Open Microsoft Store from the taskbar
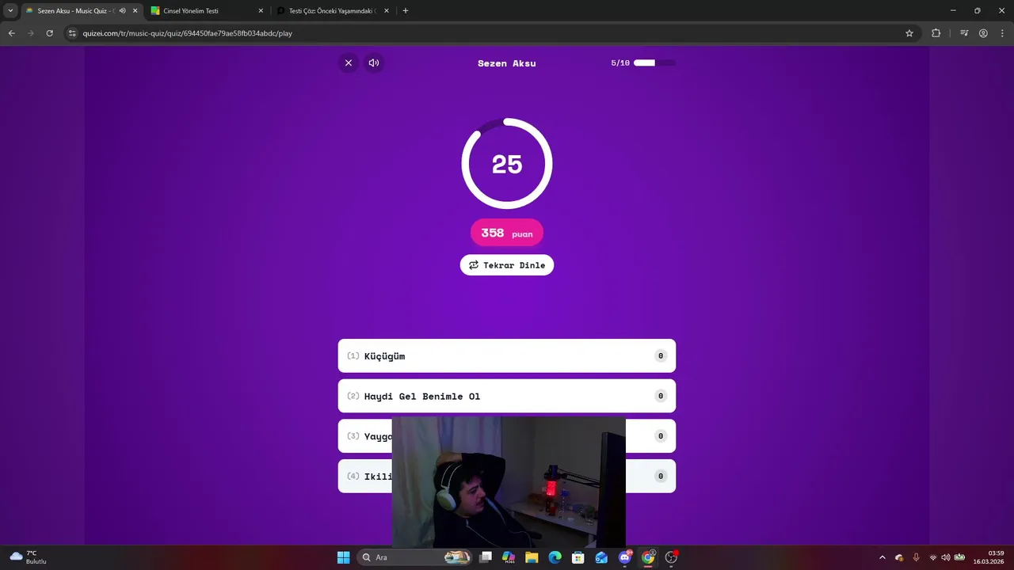 (x=578, y=557)
